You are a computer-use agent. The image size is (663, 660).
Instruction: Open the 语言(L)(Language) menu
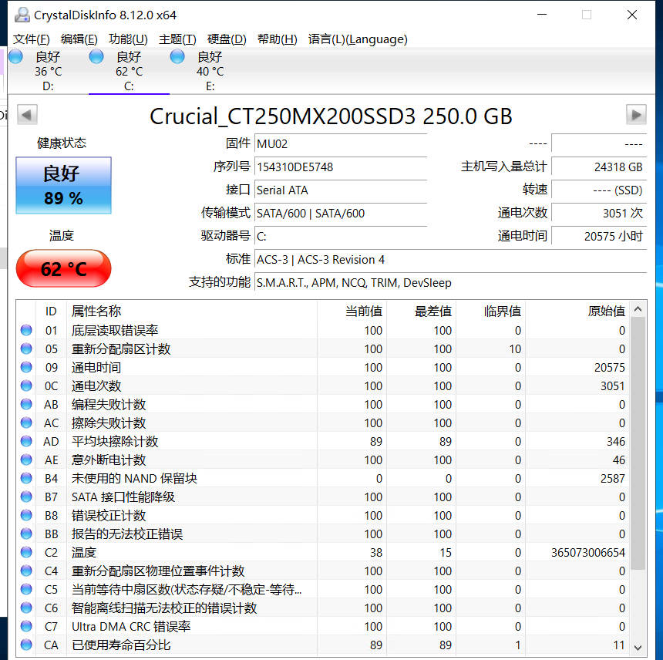(x=358, y=39)
